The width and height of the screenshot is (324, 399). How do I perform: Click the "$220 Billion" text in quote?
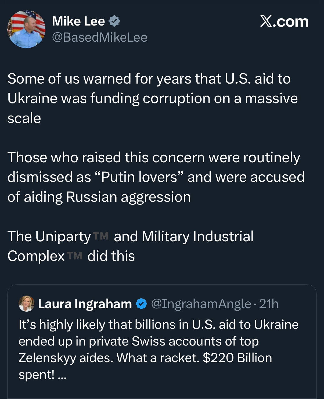pyautogui.click(x=237, y=358)
